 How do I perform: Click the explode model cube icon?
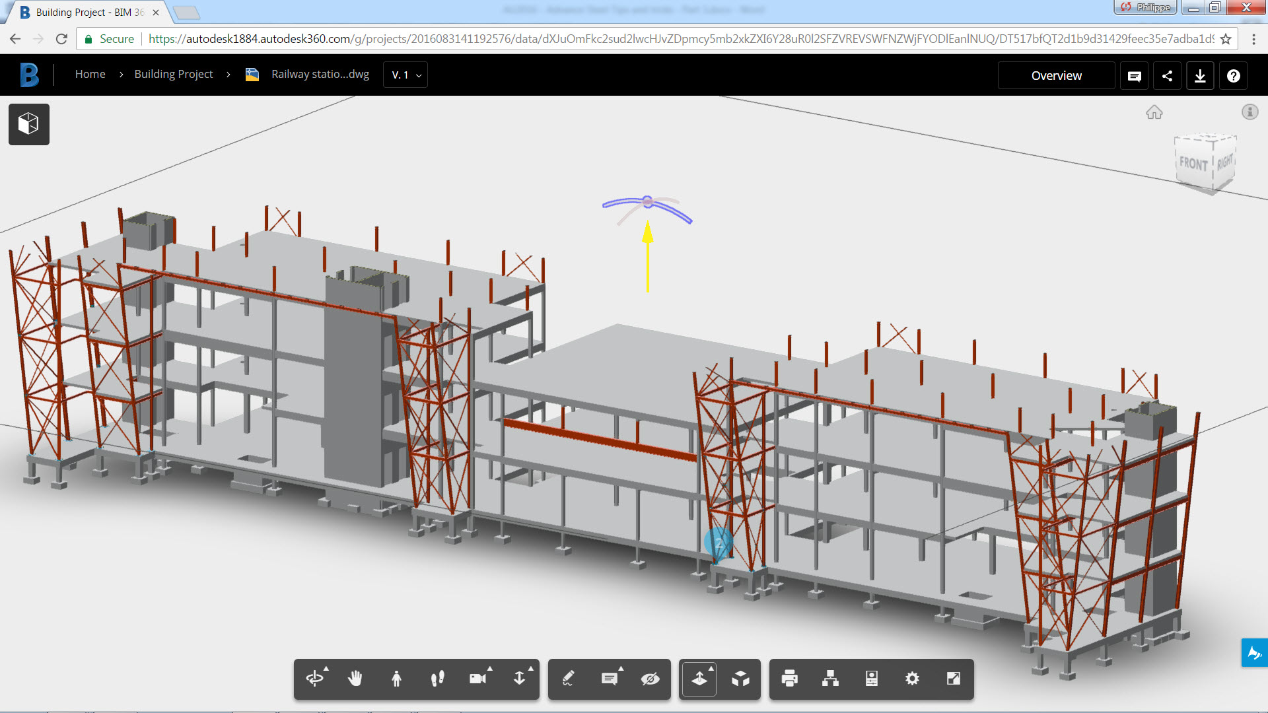click(x=740, y=679)
